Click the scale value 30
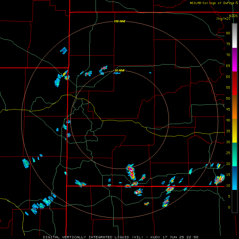This screenshot has height=239, width=239. [228, 142]
